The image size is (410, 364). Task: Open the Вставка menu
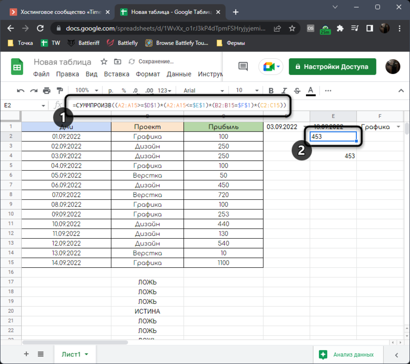(117, 74)
